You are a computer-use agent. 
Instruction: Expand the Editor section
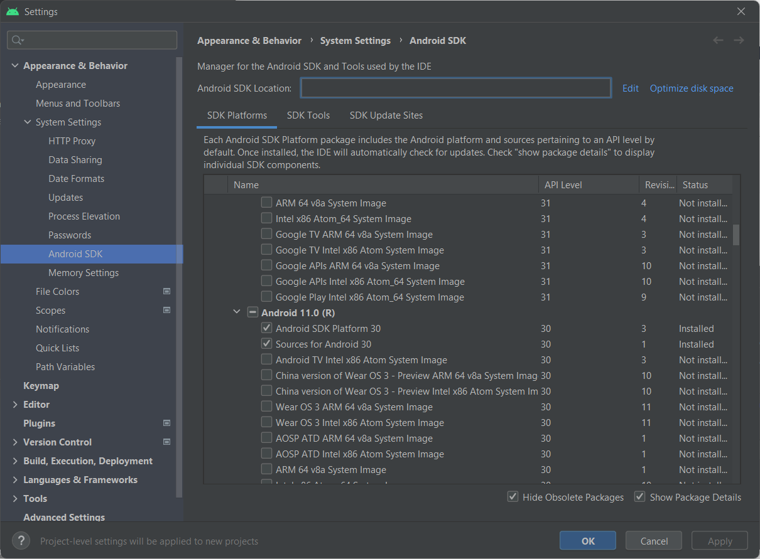pyautogui.click(x=15, y=404)
